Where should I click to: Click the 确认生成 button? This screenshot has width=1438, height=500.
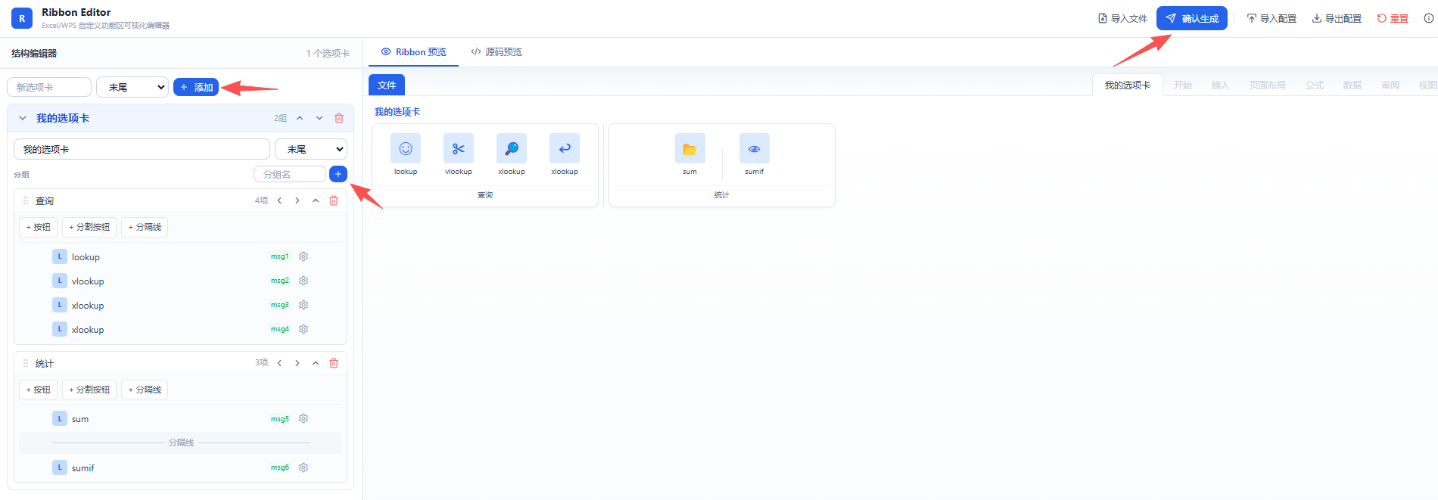pos(1191,18)
